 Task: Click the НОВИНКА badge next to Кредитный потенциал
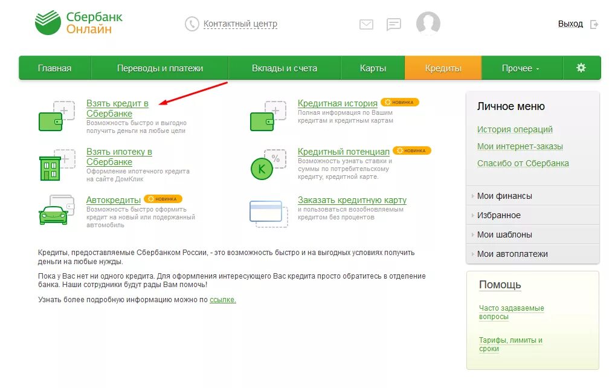pyautogui.click(x=412, y=150)
